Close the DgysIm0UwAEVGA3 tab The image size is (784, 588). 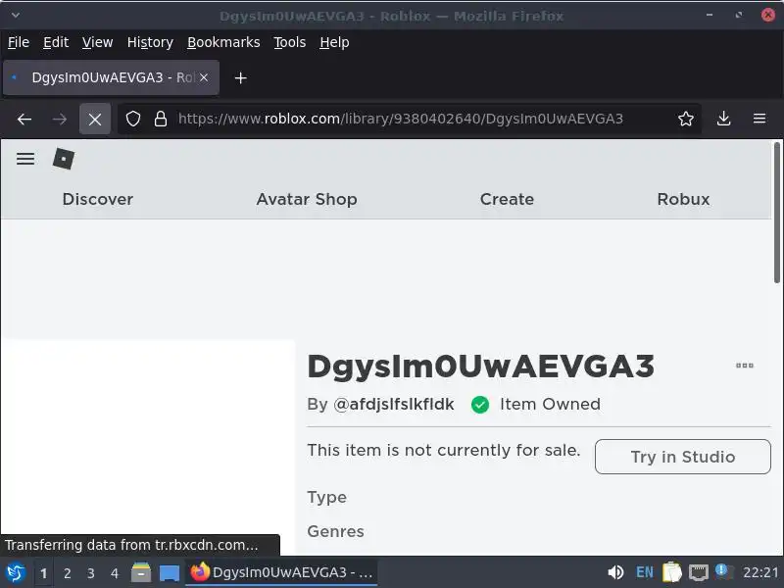point(204,77)
